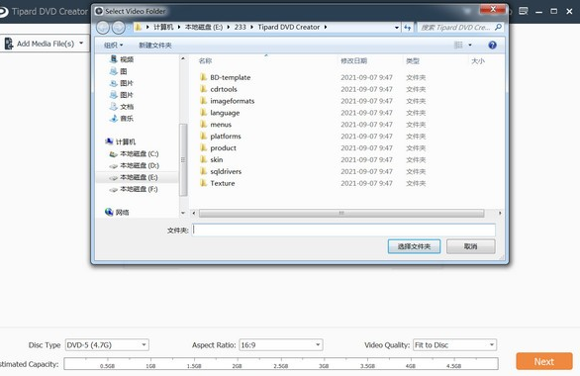Click the search magnifier icon
The width and height of the screenshot is (580, 376).
coord(498,28)
